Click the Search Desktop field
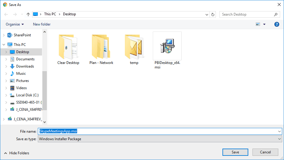The height and width of the screenshot is (160, 284). 246,14
